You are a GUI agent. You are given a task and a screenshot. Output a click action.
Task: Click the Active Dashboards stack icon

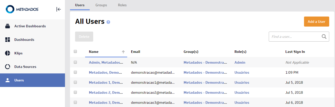pos(8,26)
